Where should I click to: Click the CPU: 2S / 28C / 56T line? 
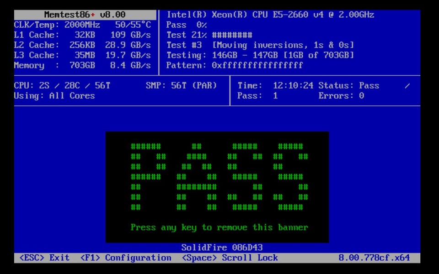(62, 85)
